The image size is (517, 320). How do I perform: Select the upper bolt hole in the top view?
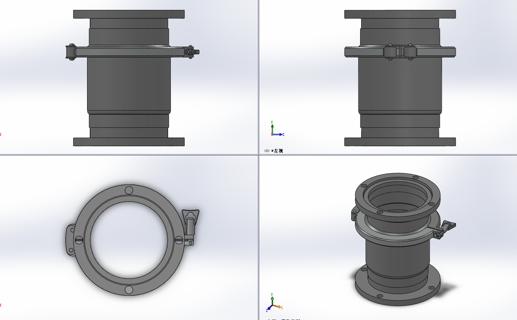[x=129, y=190]
